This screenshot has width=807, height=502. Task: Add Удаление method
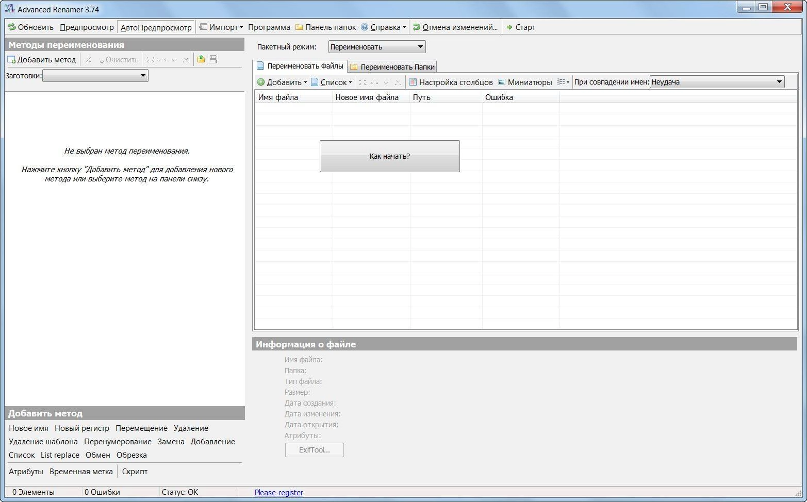click(191, 428)
